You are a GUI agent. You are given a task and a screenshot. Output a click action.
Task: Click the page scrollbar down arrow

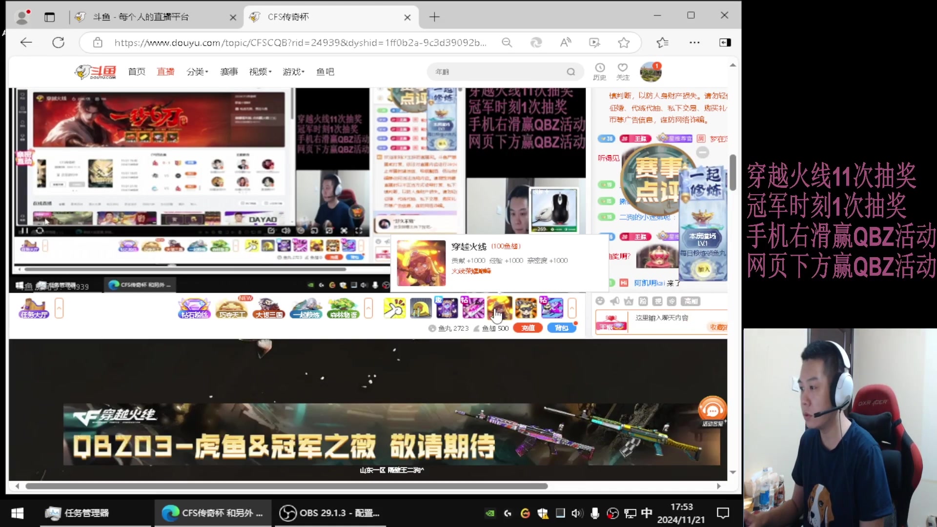coord(733,472)
